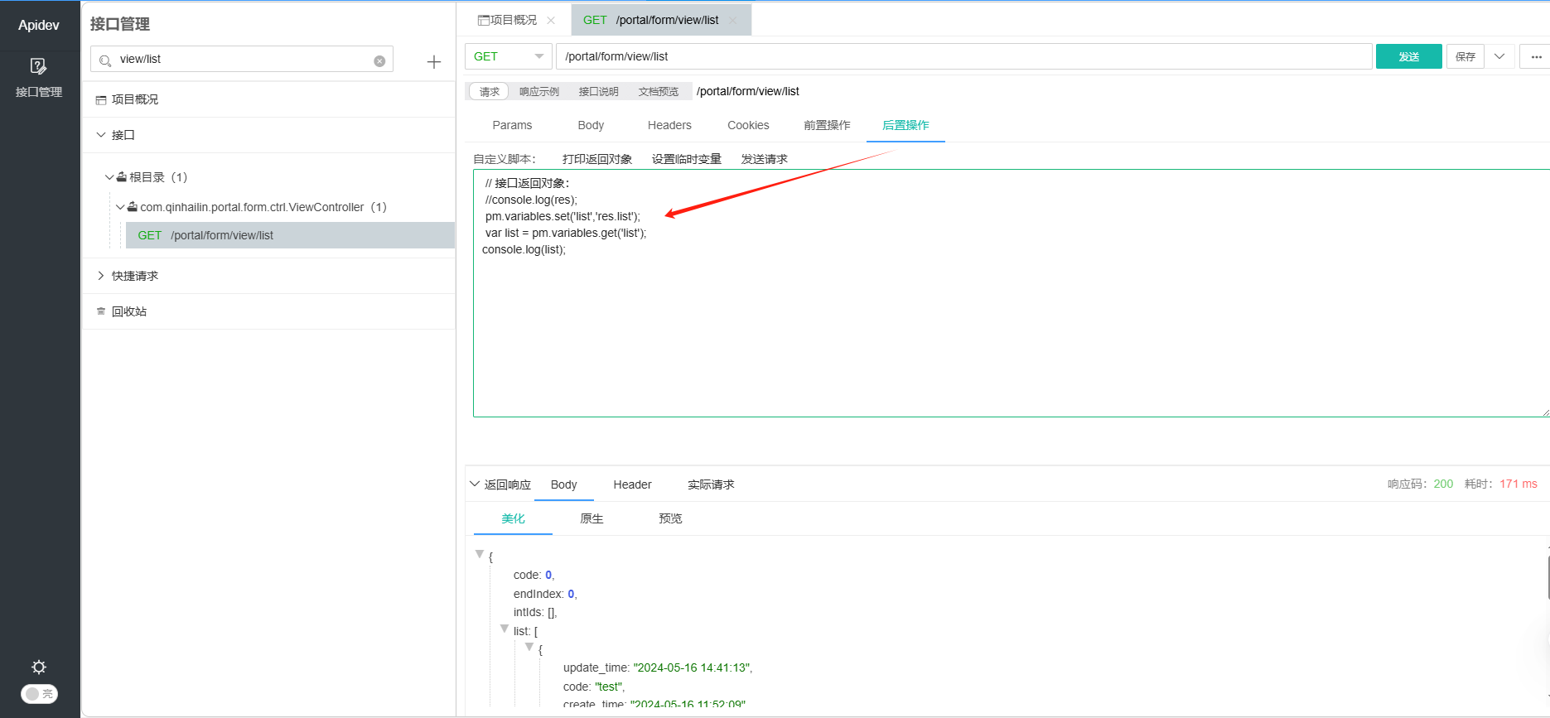The height and width of the screenshot is (718, 1550).
Task: Open the dropdown arrow beside 保存
Action: 1499,56
